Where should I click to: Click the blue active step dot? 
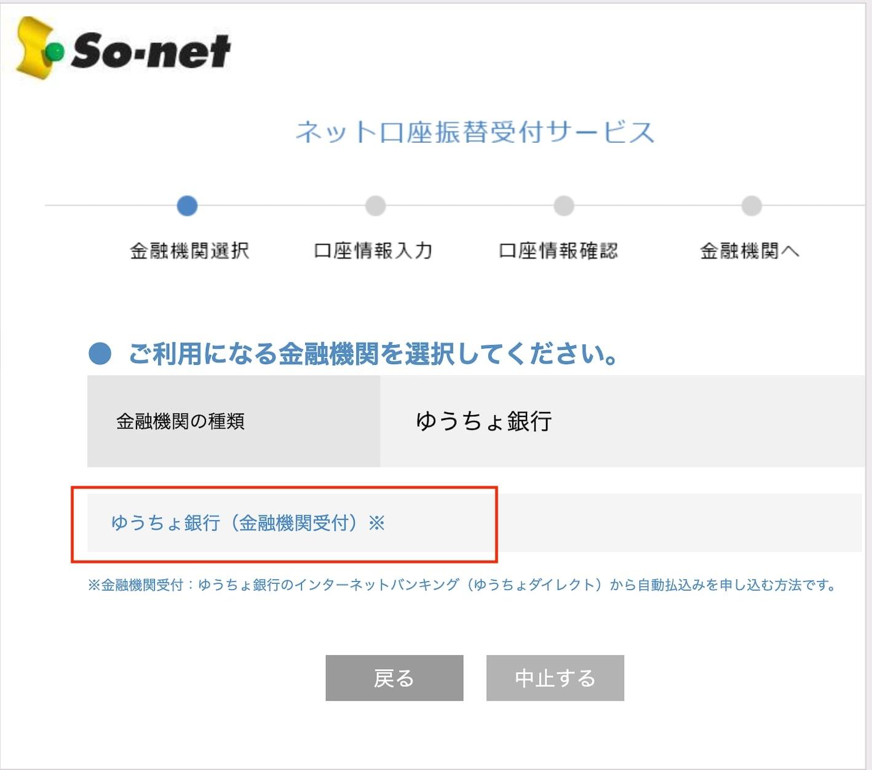(187, 205)
